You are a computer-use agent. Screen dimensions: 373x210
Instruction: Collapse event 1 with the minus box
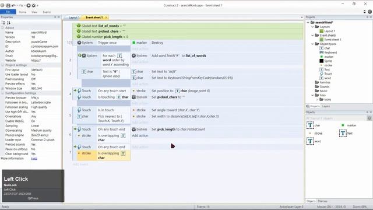[x=71, y=43]
